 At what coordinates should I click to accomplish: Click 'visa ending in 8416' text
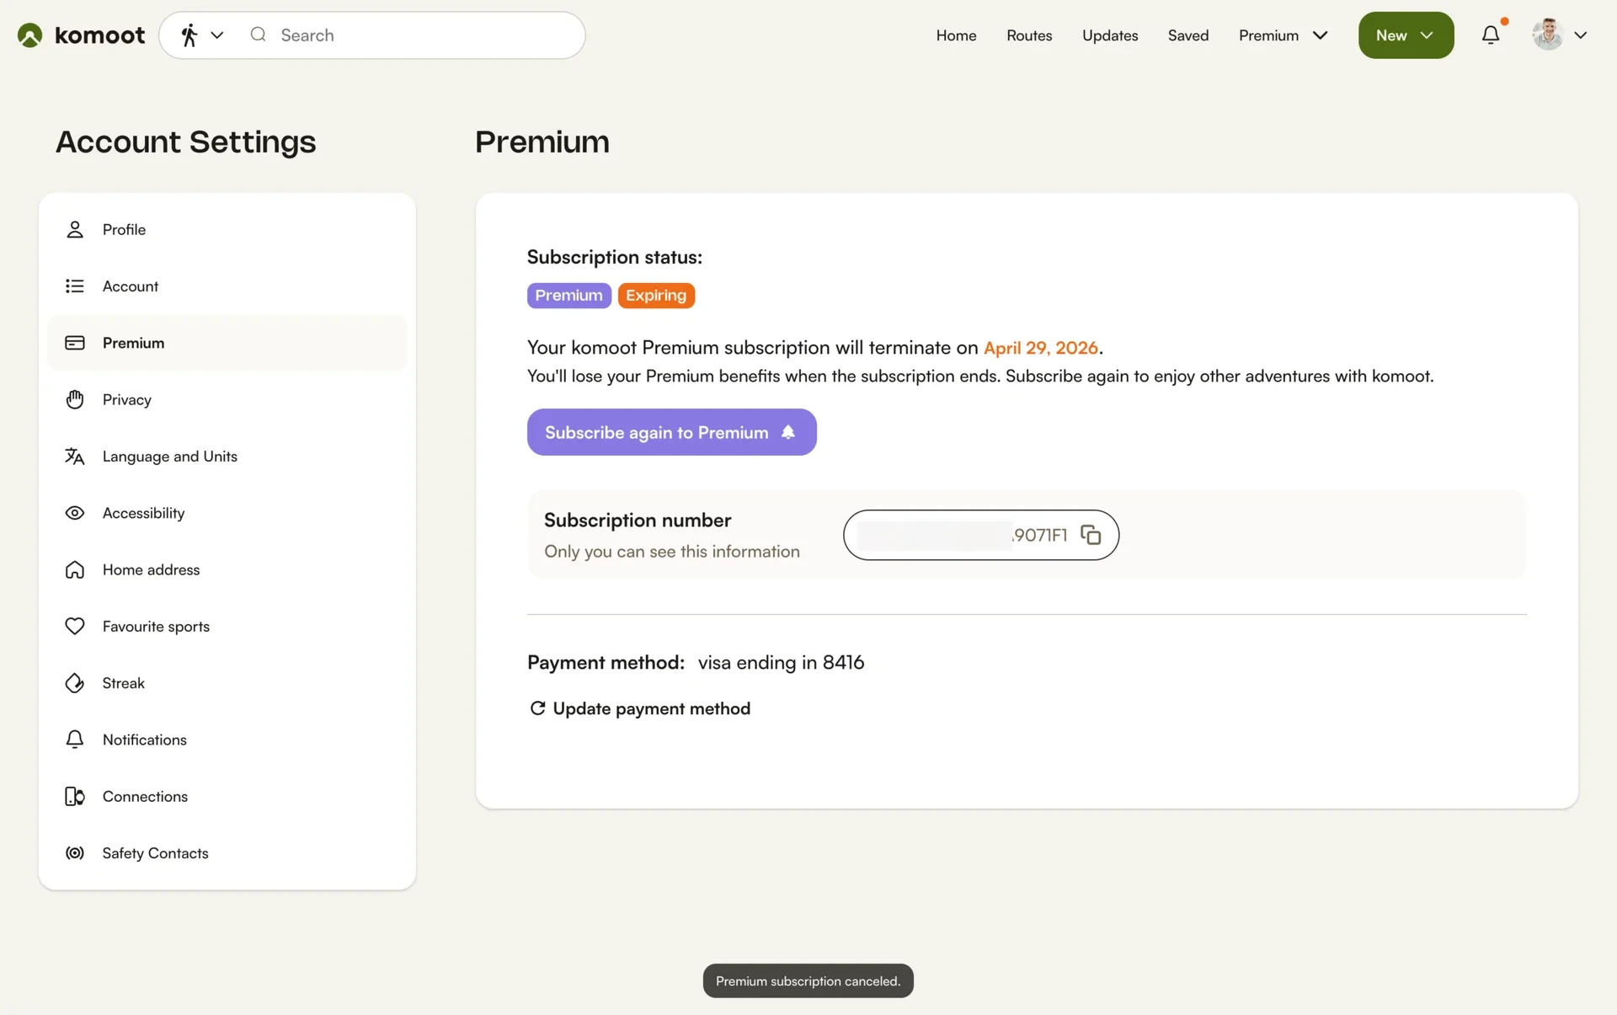tap(781, 663)
